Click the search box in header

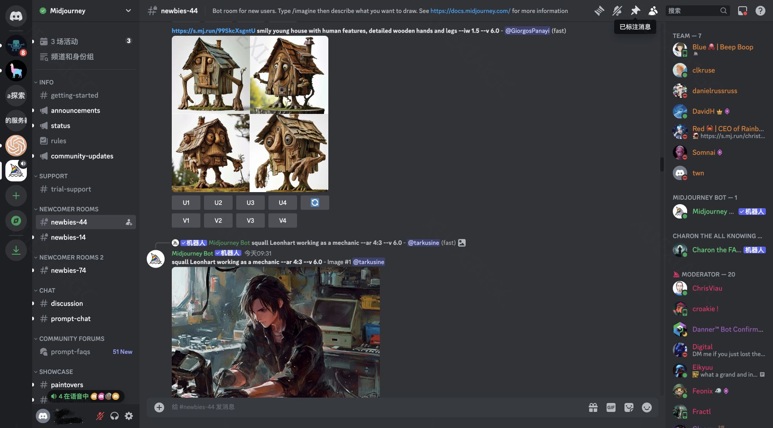pyautogui.click(x=697, y=11)
